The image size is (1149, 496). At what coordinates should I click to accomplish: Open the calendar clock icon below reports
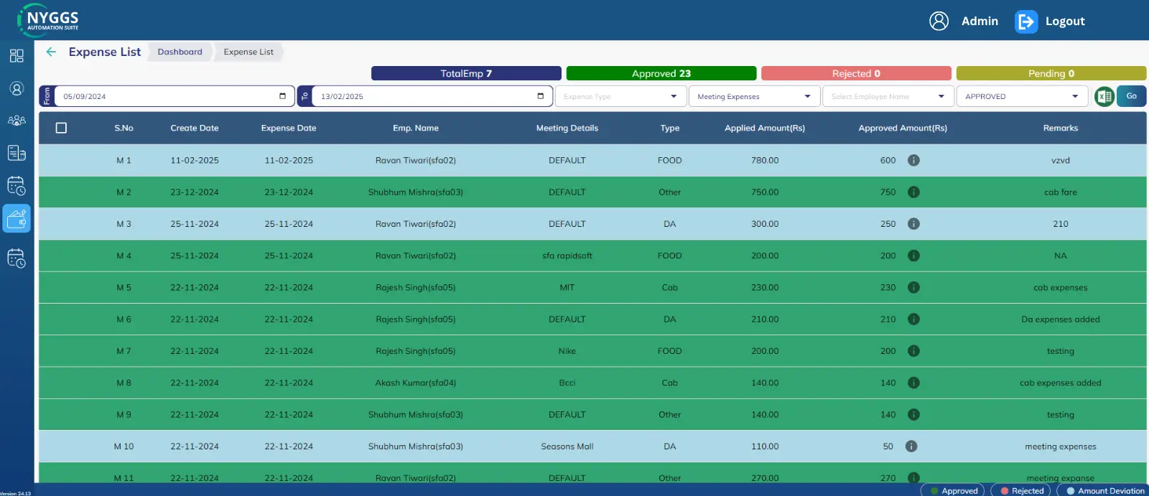(x=17, y=186)
